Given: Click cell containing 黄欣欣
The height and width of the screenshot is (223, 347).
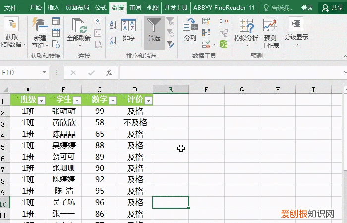Looking at the screenshot, I should [64, 122].
